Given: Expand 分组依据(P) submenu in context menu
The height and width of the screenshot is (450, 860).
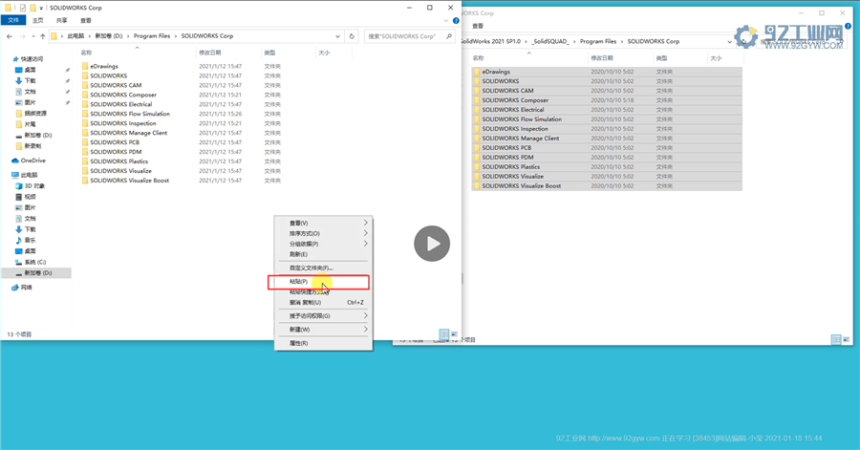Looking at the screenshot, I should click(365, 244).
